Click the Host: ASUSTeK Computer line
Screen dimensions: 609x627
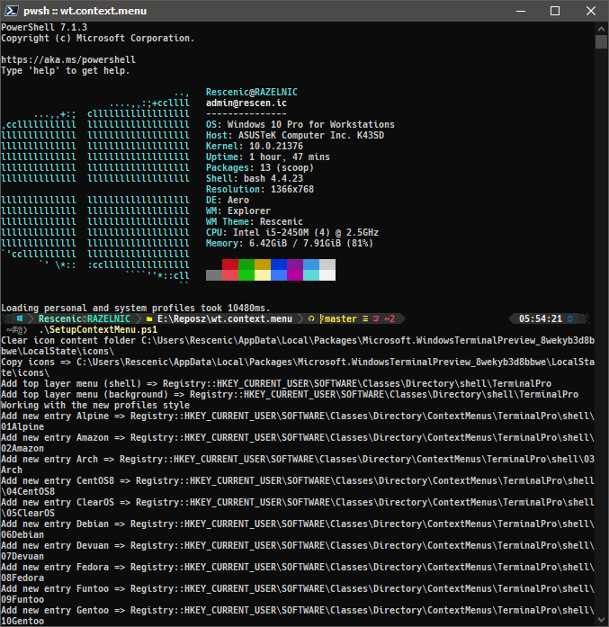click(295, 136)
